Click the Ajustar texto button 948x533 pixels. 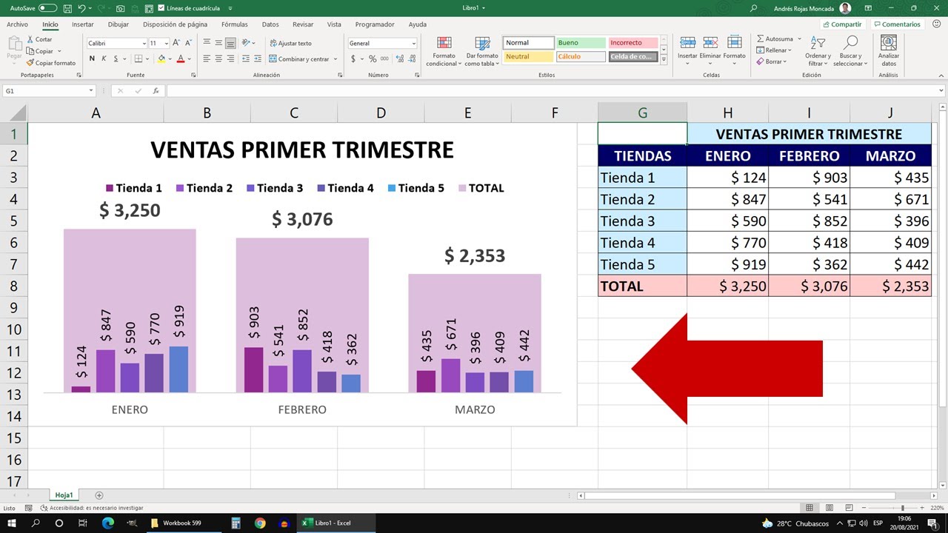(290, 43)
